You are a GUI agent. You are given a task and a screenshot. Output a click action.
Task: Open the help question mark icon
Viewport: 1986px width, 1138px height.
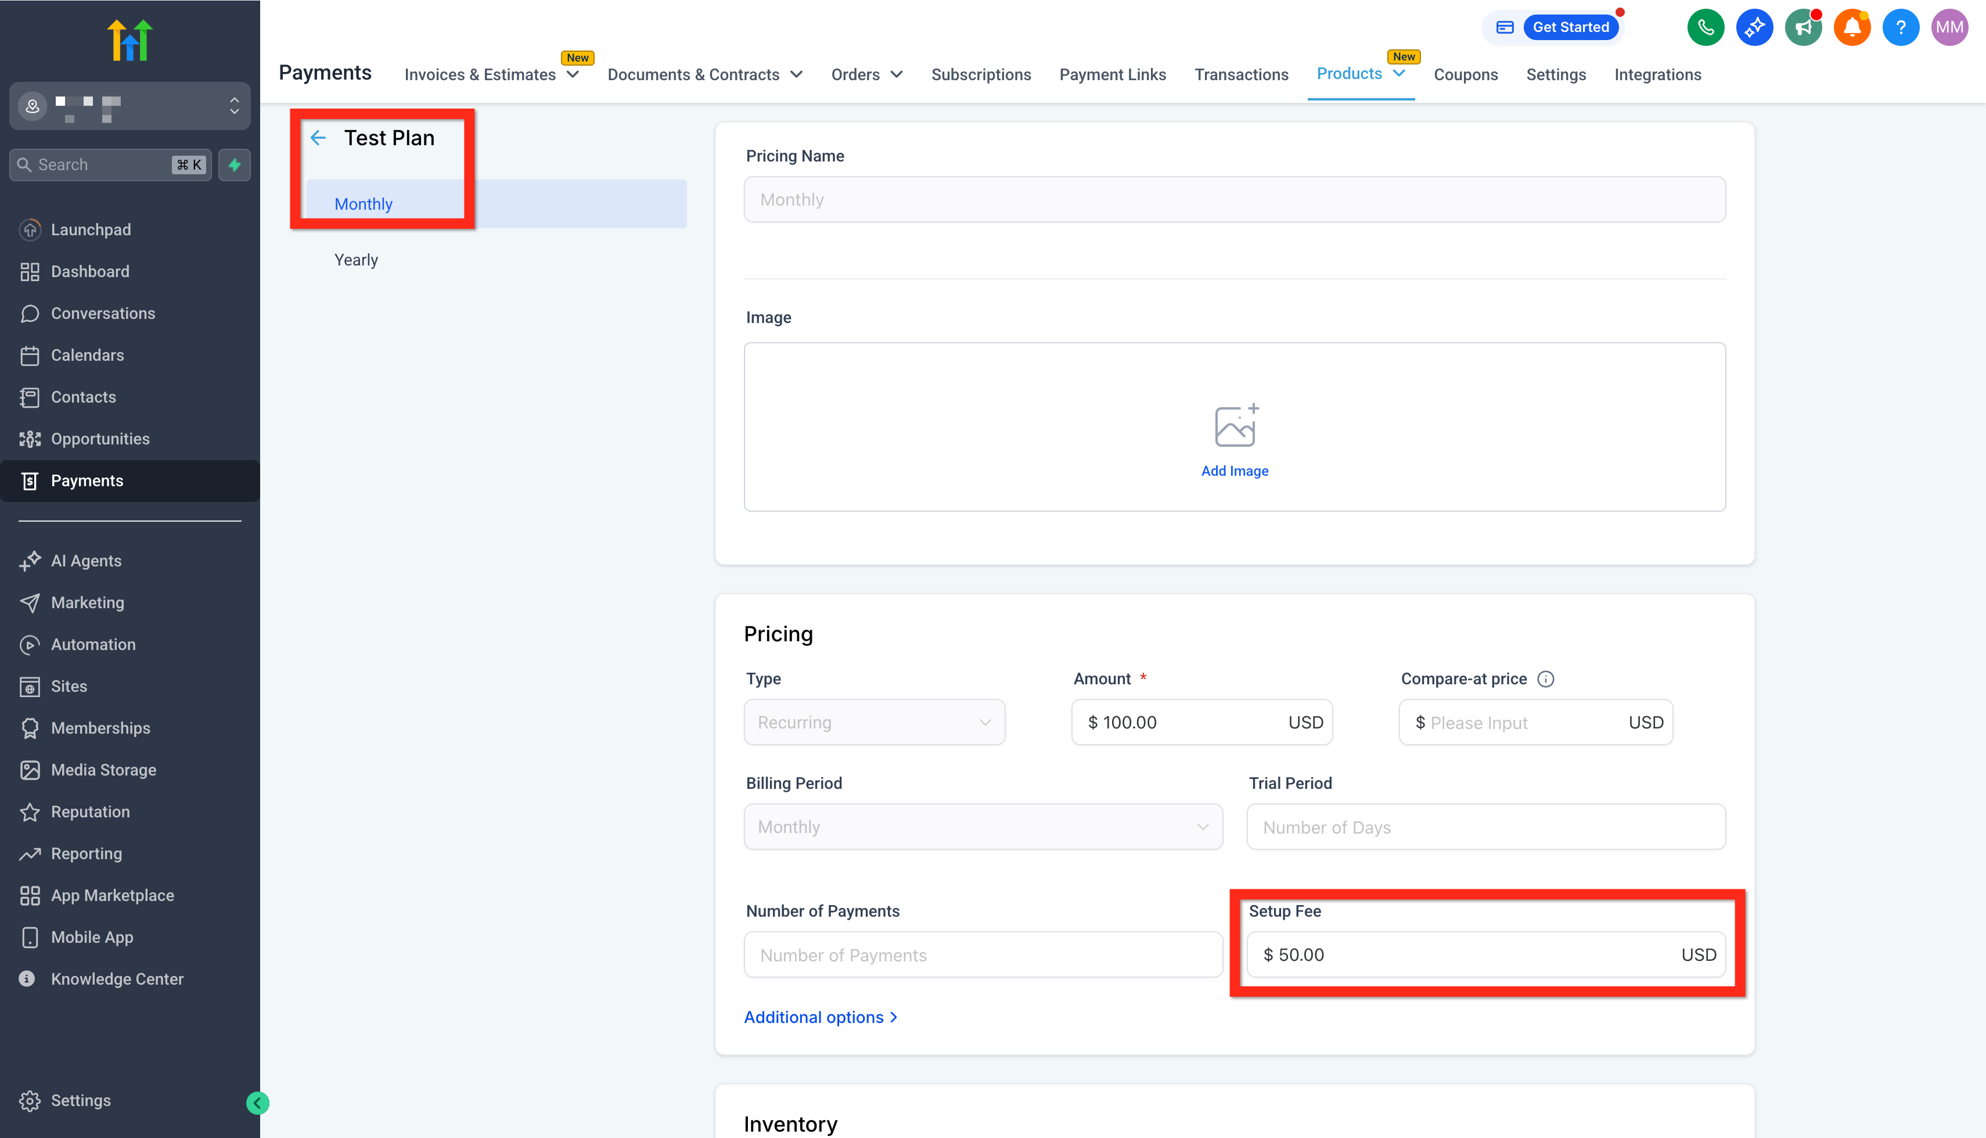tap(1900, 28)
